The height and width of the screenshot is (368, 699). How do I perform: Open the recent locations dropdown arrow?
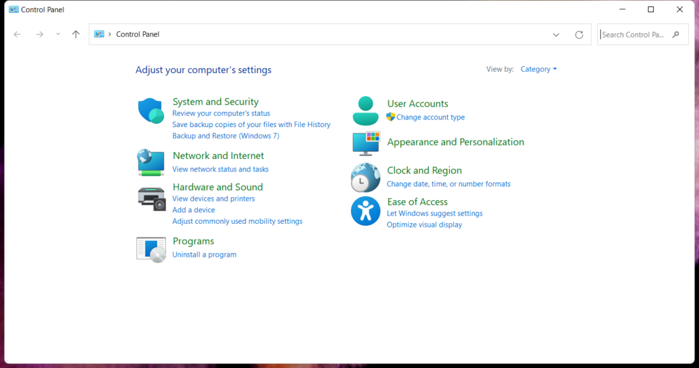[x=58, y=34]
